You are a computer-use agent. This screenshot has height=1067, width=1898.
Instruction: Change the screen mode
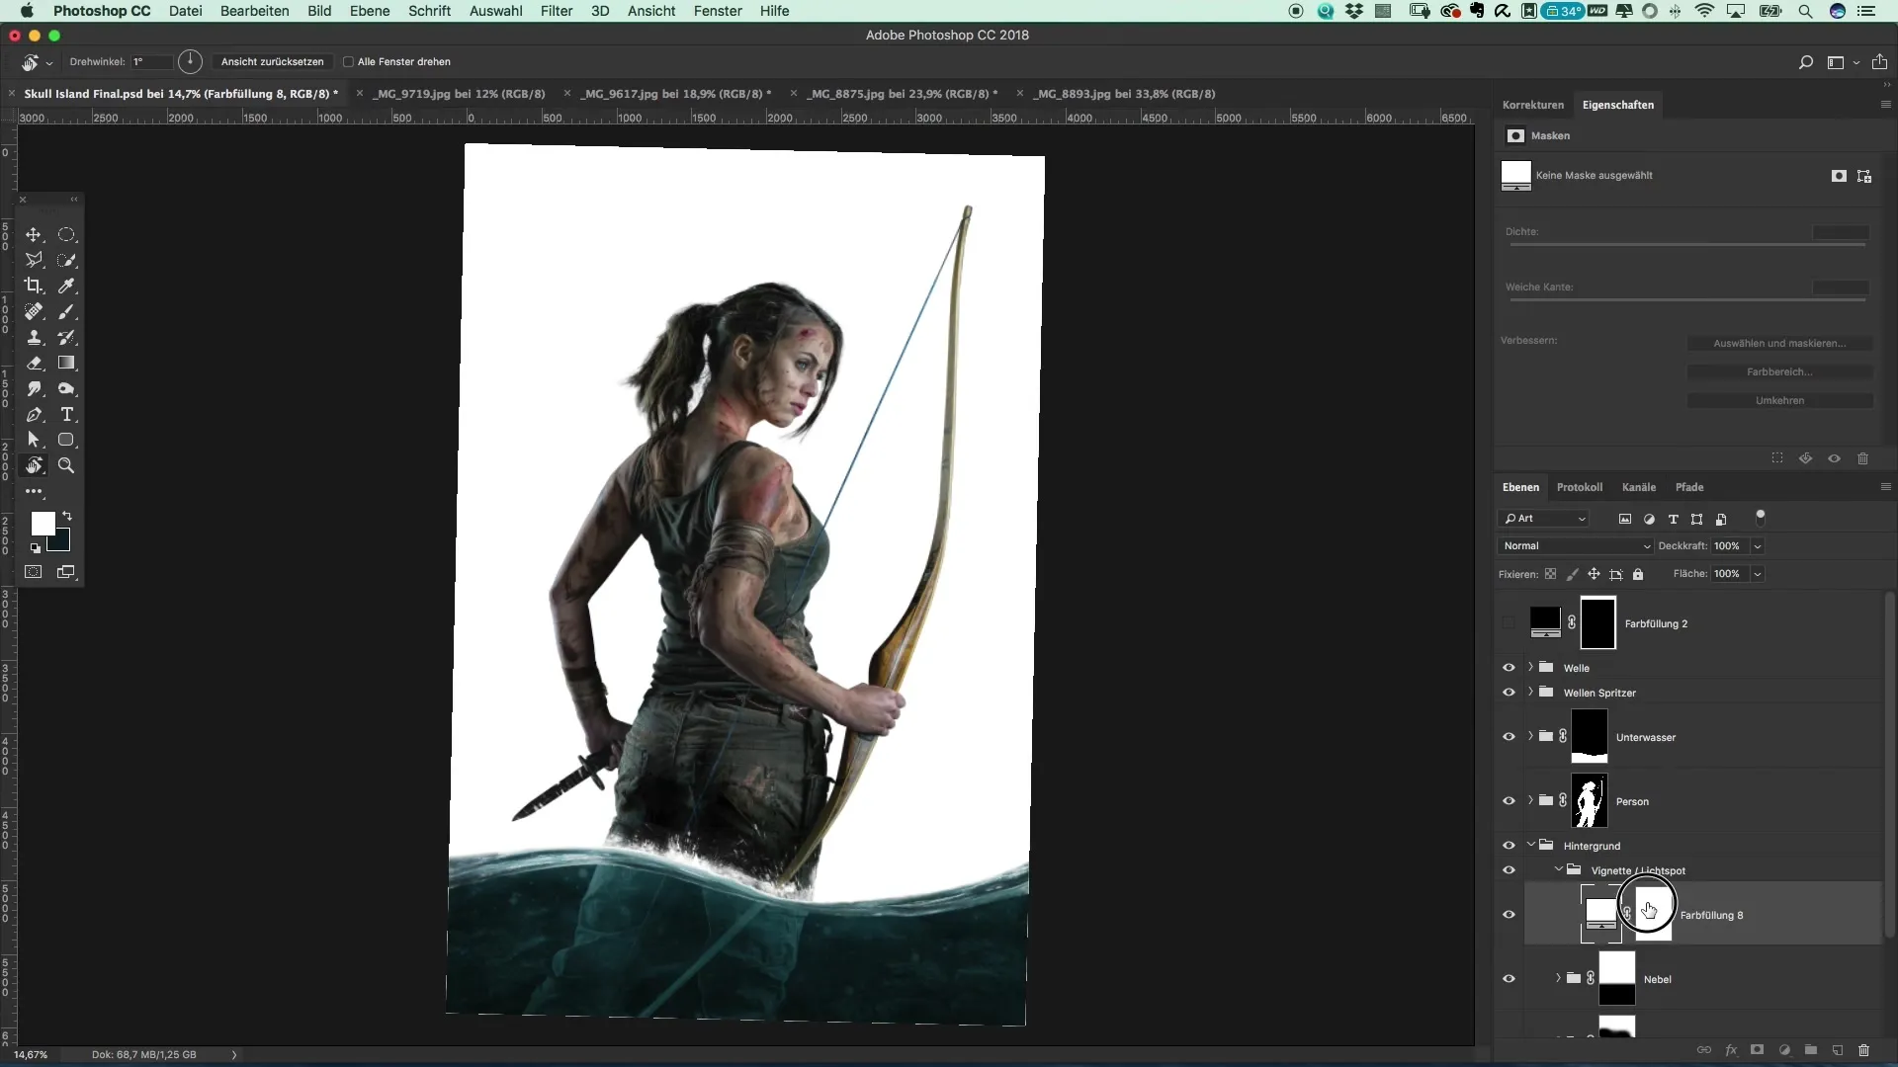[x=66, y=572]
